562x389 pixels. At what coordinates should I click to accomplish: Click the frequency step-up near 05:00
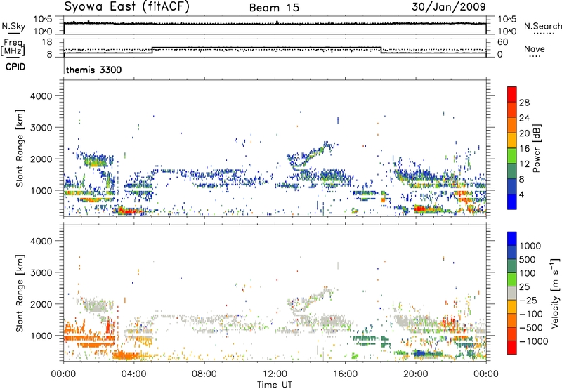click(152, 50)
